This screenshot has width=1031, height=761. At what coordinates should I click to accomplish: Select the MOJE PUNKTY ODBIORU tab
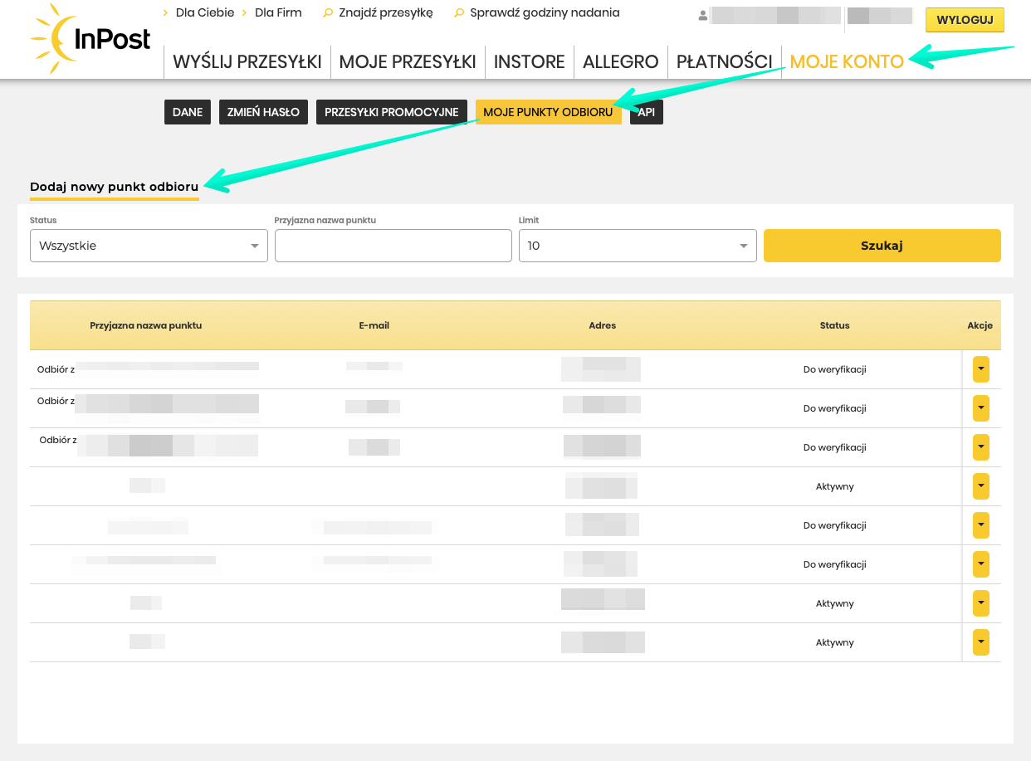(548, 112)
